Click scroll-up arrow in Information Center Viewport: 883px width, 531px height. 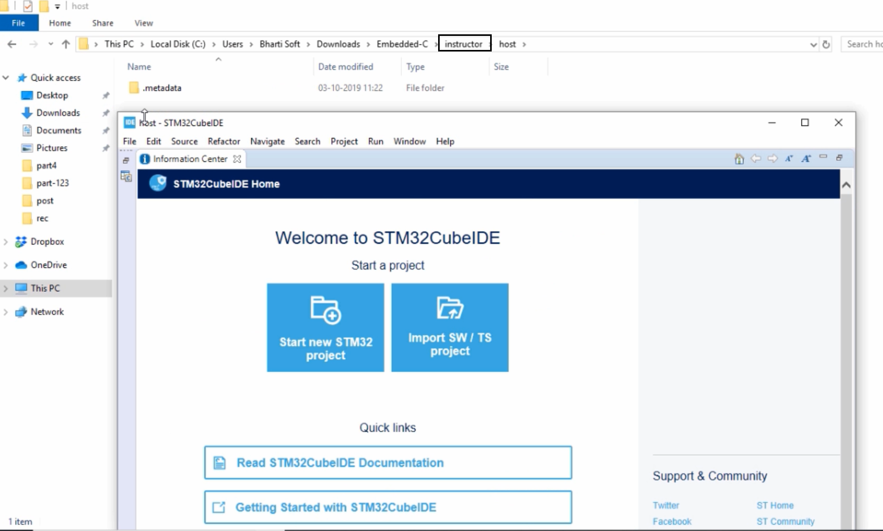click(x=846, y=185)
